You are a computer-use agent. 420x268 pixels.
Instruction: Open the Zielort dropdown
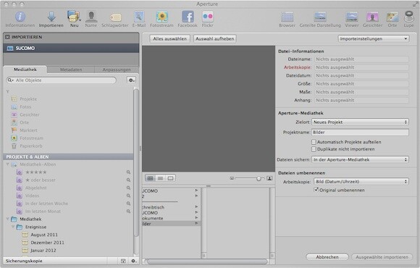pos(360,122)
